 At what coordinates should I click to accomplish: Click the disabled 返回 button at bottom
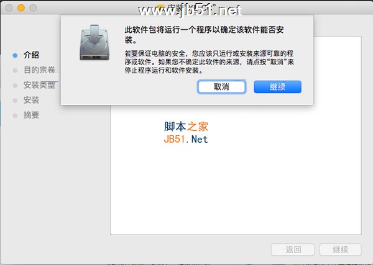(x=293, y=250)
